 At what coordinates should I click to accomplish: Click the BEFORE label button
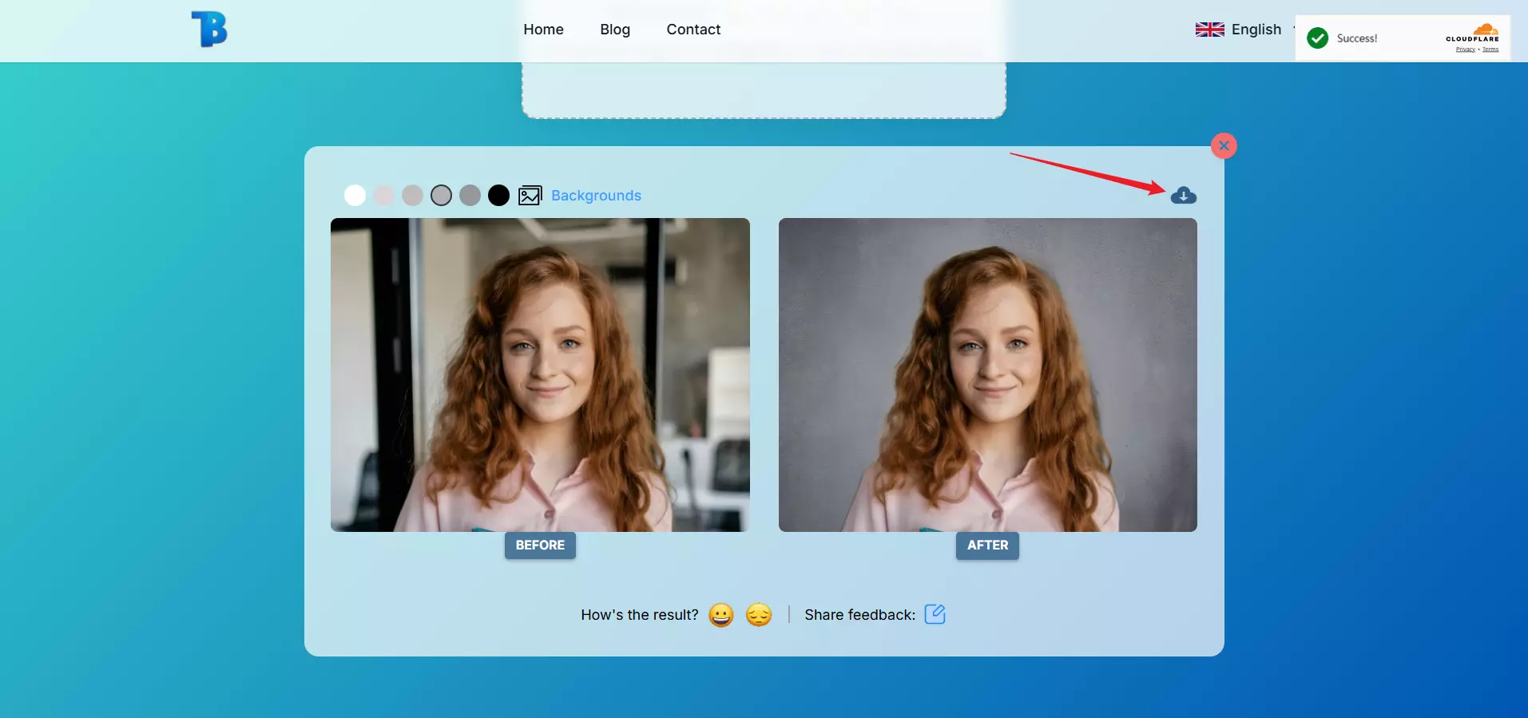[x=540, y=545]
